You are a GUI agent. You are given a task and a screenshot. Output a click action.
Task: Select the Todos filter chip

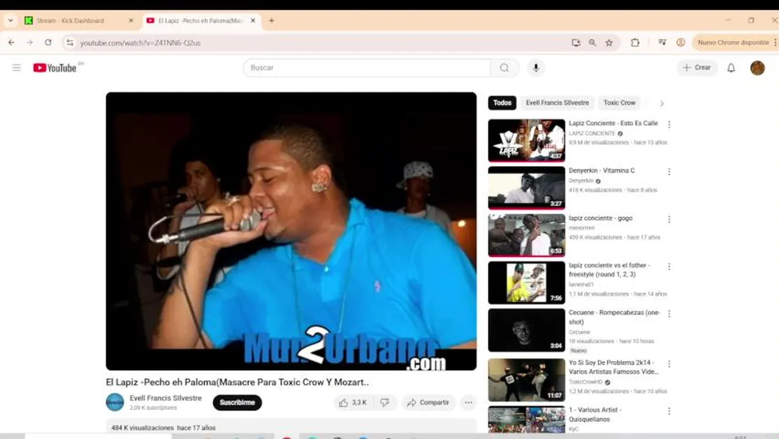[x=502, y=103]
